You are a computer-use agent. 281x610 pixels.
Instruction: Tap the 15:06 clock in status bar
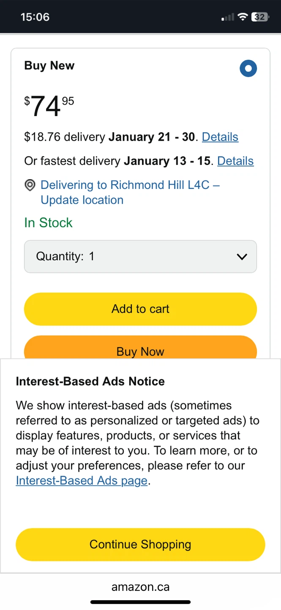(35, 17)
